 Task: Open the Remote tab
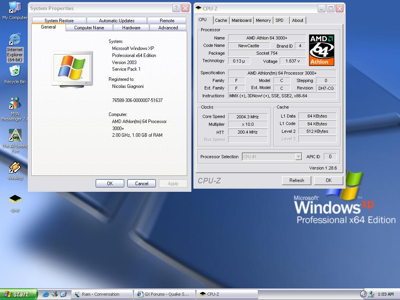(167, 20)
